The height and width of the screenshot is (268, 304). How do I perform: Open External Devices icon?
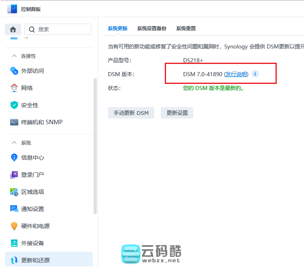tap(14, 243)
